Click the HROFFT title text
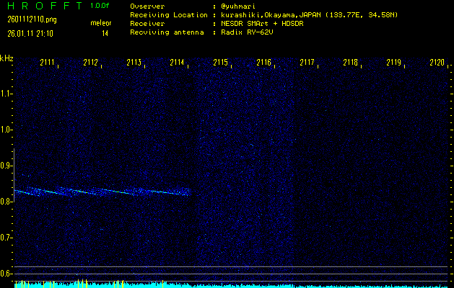The image size is (454, 288). [x=45, y=6]
